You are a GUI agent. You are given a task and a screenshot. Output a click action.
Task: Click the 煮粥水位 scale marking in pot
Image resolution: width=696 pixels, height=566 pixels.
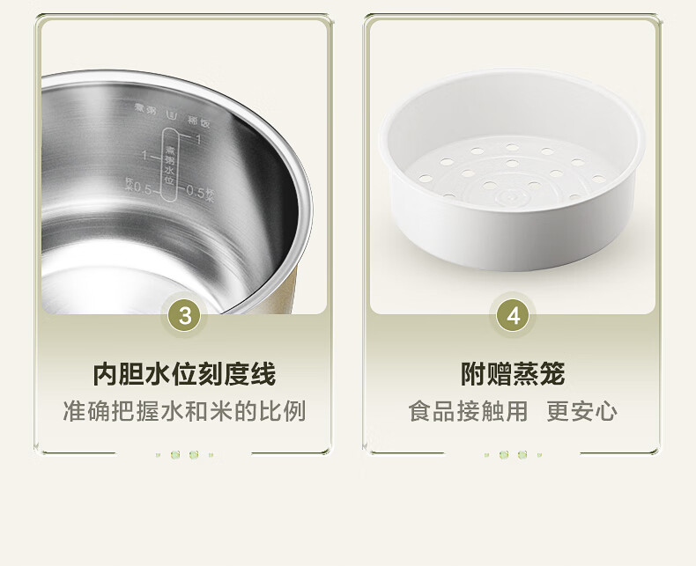pos(169,165)
